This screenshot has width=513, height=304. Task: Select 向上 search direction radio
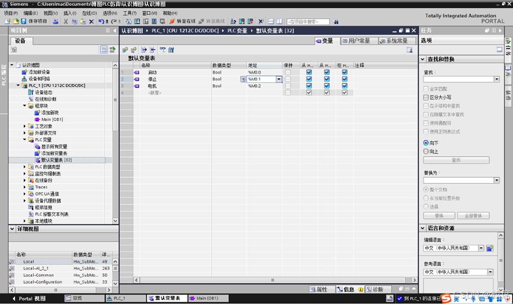click(426, 151)
